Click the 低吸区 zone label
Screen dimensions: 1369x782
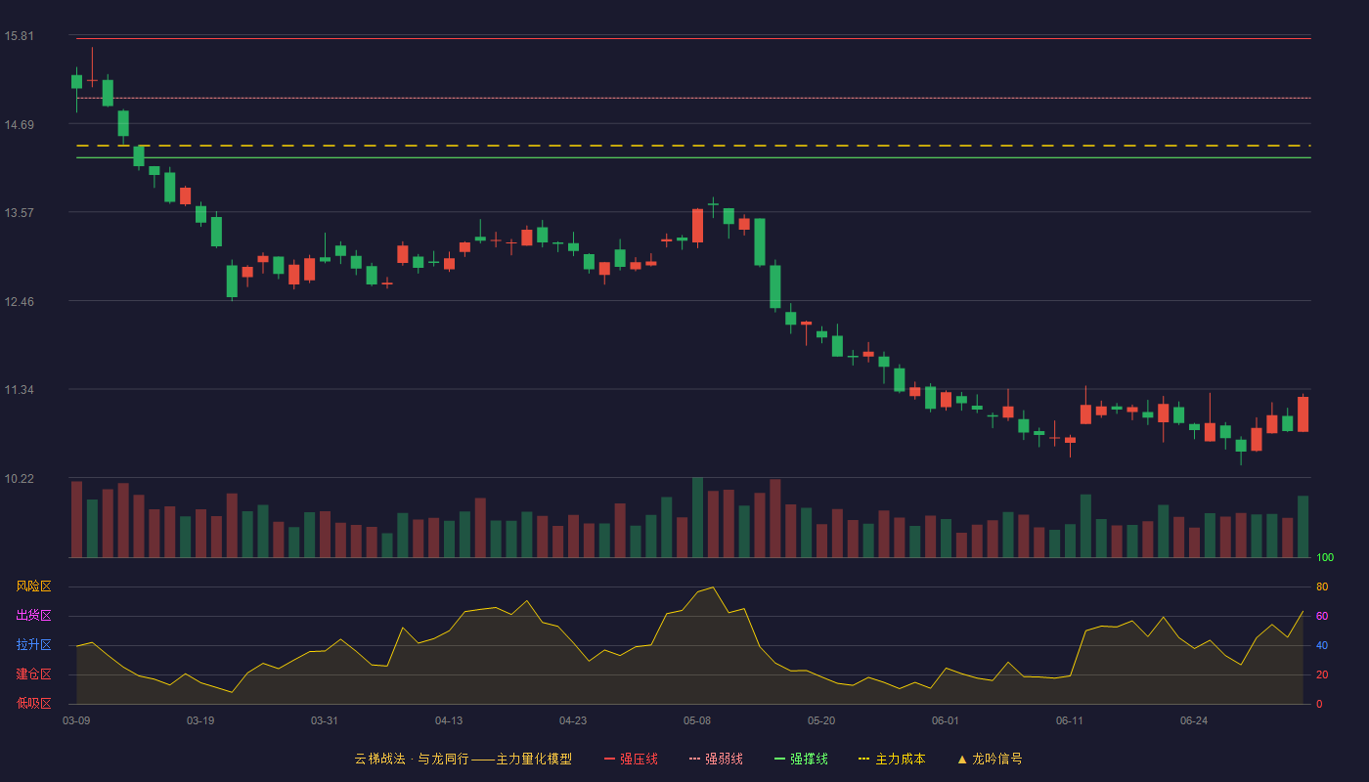(x=34, y=704)
